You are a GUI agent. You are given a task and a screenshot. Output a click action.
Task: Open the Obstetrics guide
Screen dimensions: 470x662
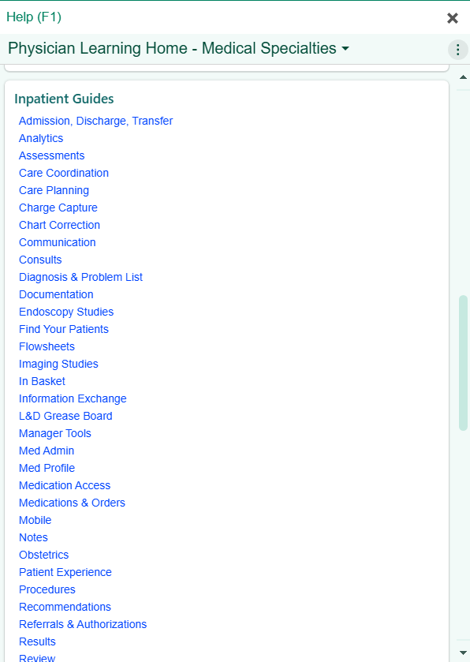[x=44, y=553]
